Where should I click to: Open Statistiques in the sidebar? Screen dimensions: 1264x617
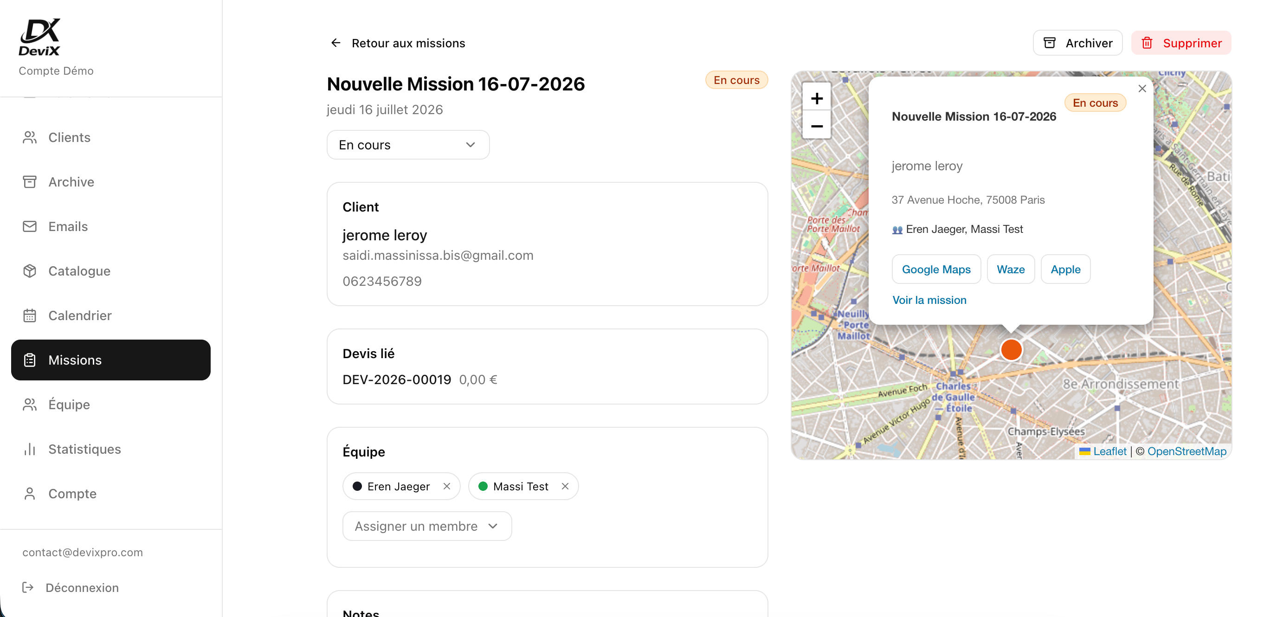pyautogui.click(x=111, y=449)
